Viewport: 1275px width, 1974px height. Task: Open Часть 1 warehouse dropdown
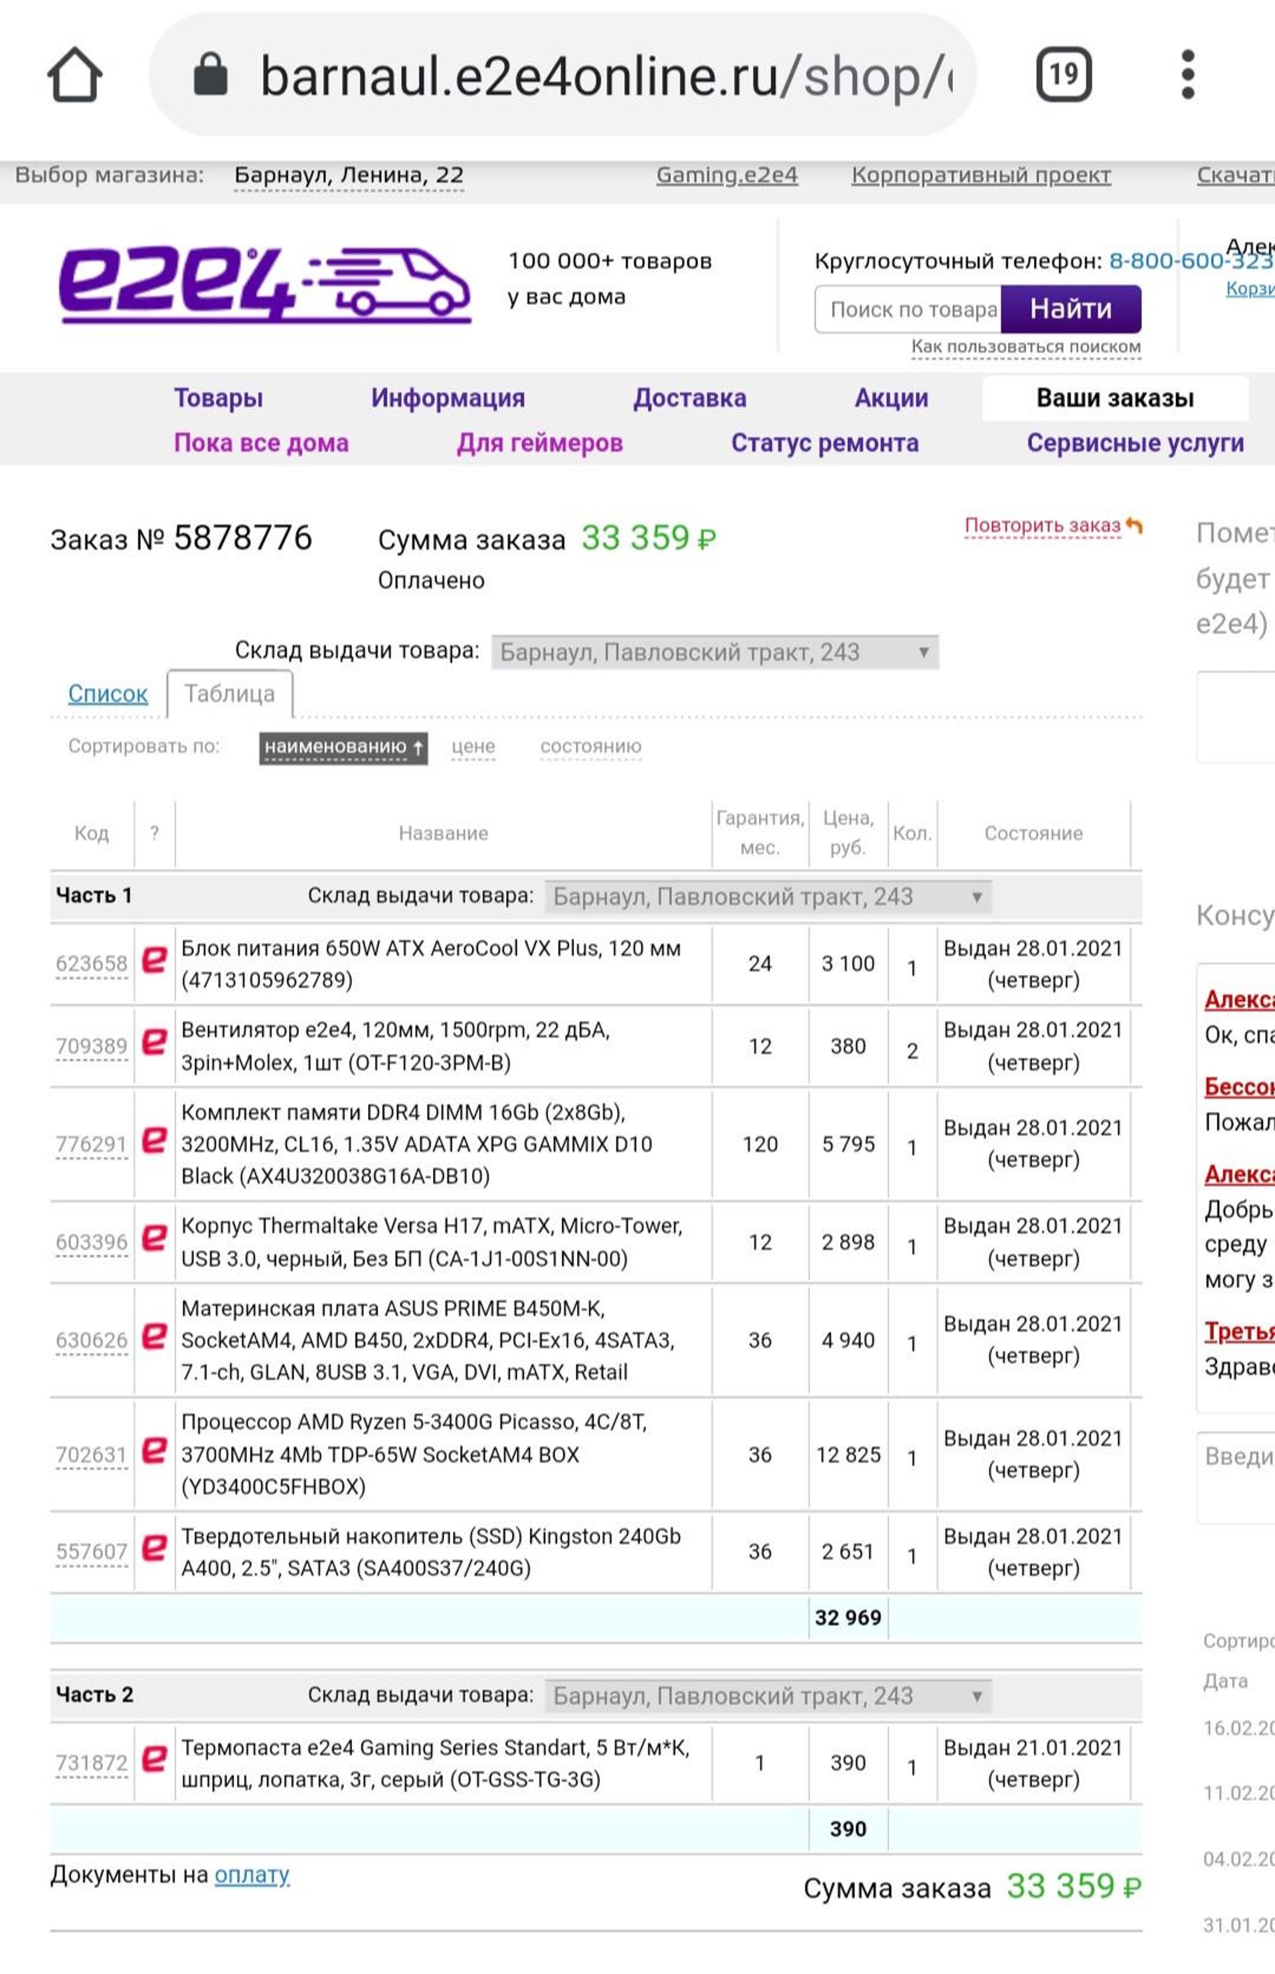768,897
